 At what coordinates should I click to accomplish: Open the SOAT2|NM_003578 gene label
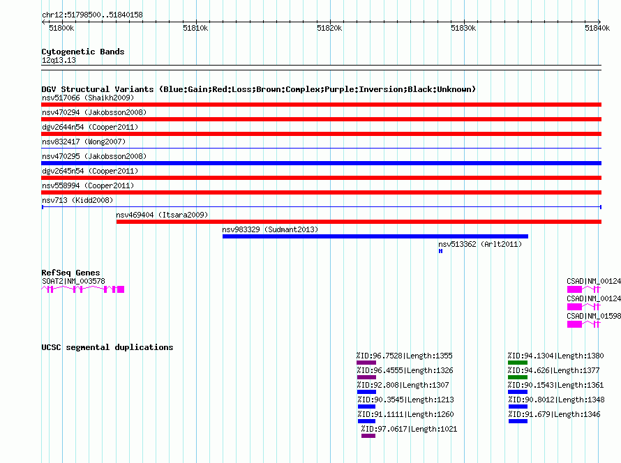click(x=74, y=281)
